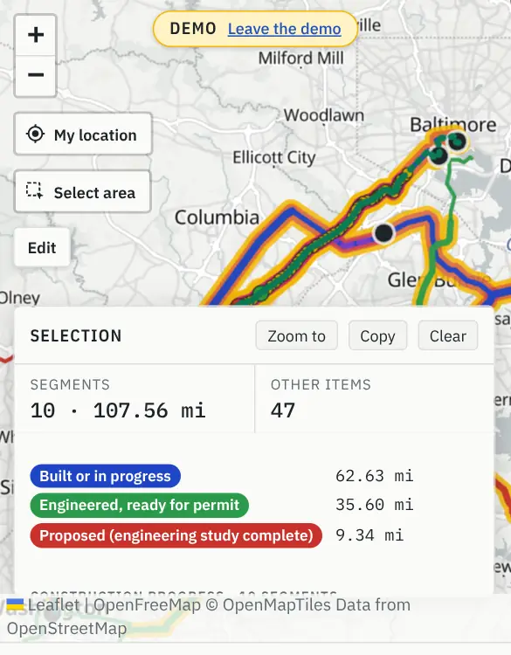Follow the Leave the demo link
511x655 pixels.
[x=284, y=29]
